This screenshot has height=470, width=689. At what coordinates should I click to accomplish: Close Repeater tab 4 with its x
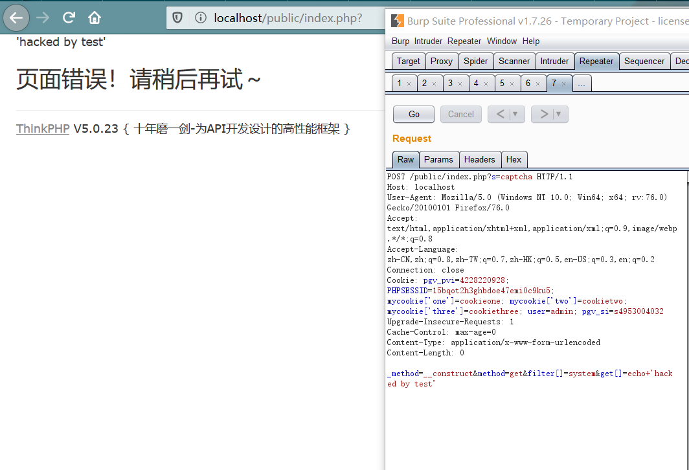486,84
